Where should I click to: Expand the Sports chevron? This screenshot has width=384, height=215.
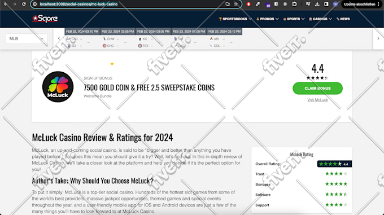303,19
